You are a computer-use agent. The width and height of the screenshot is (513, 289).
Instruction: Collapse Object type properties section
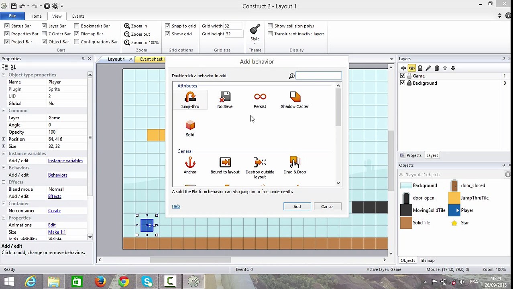click(4, 75)
